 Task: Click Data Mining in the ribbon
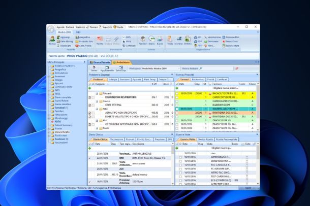click(x=65, y=42)
